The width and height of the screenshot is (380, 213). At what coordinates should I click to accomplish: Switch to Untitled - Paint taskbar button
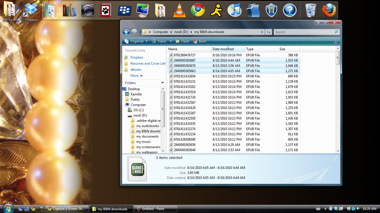click(156, 209)
